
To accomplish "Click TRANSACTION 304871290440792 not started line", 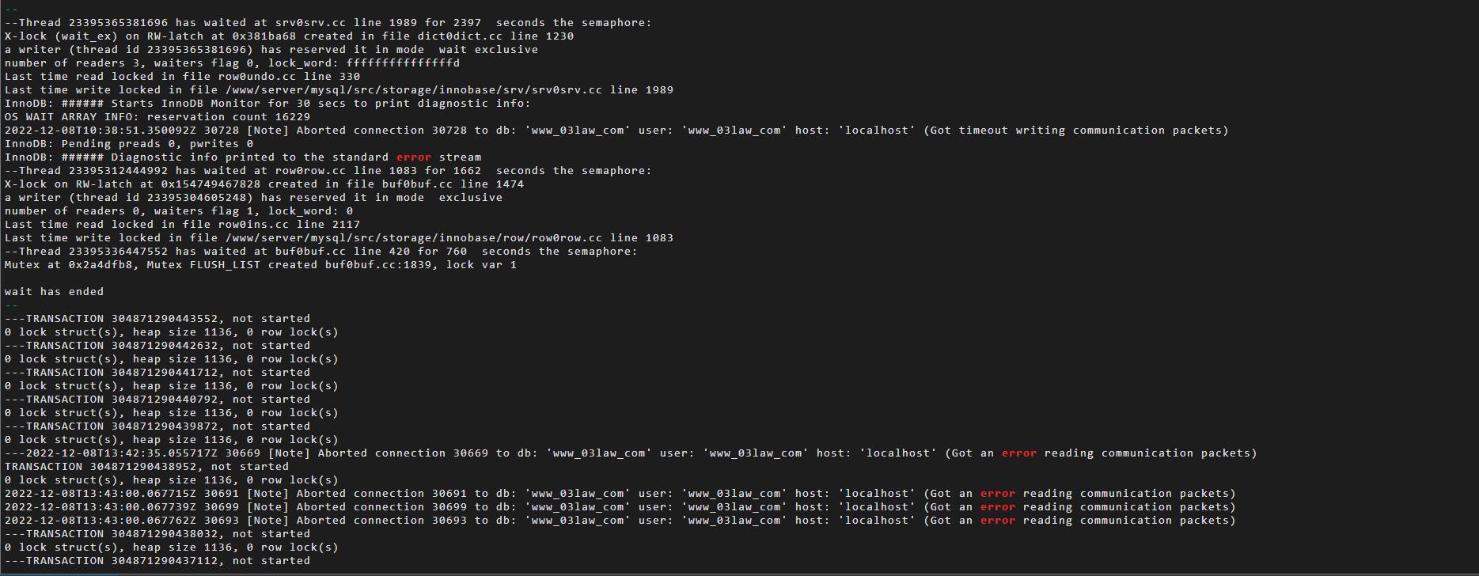I will click(157, 400).
